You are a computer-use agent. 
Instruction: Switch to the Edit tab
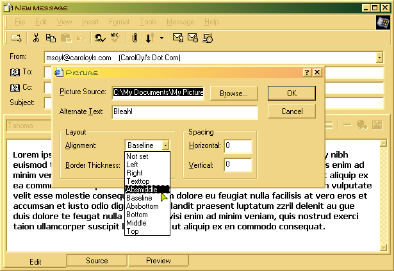pyautogui.click(x=35, y=261)
